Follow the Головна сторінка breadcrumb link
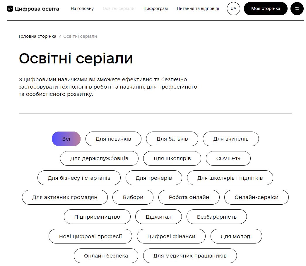 (x=37, y=36)
